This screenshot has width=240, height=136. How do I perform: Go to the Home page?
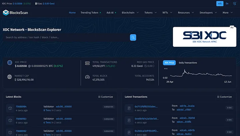coord(72,13)
